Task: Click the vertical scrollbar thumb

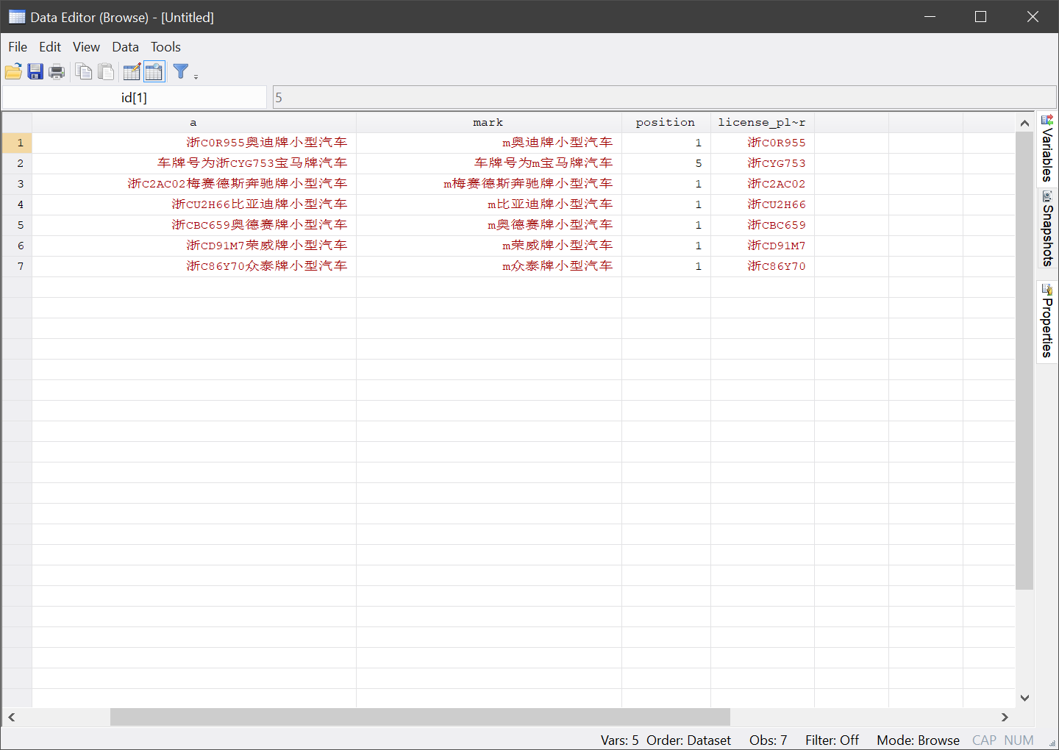Action: (x=1025, y=361)
